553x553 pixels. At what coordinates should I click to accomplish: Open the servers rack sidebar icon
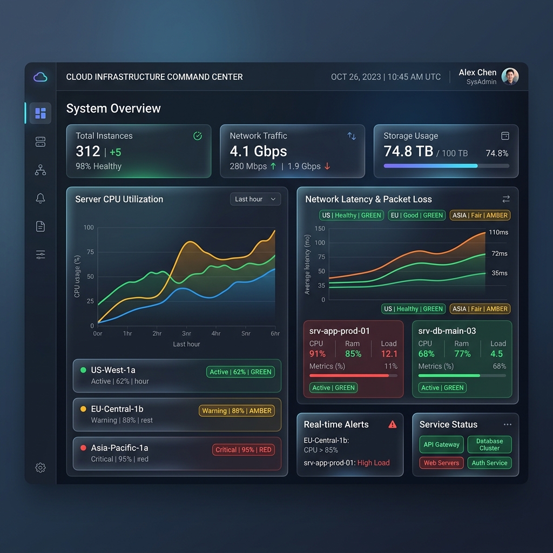(41, 142)
